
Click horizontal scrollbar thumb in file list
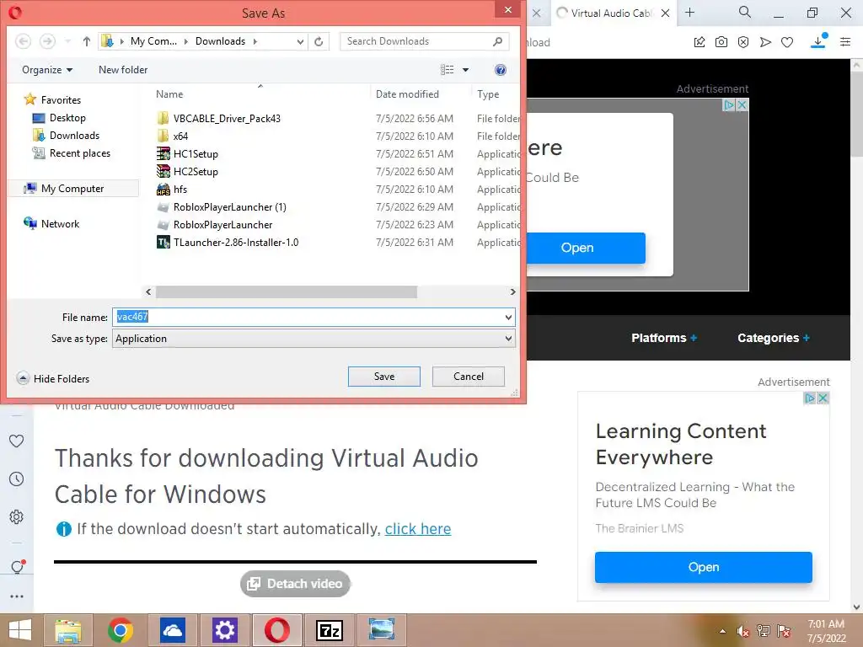pos(287,292)
